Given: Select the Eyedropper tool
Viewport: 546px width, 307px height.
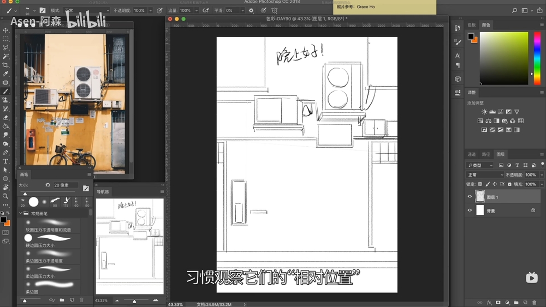Looking at the screenshot, I should (x=5, y=74).
